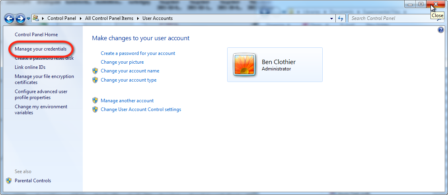Open Link online IDs

tap(30, 67)
